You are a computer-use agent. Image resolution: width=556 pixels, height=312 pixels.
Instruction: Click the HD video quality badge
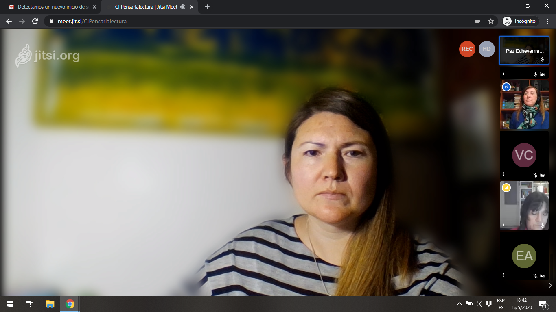point(486,49)
